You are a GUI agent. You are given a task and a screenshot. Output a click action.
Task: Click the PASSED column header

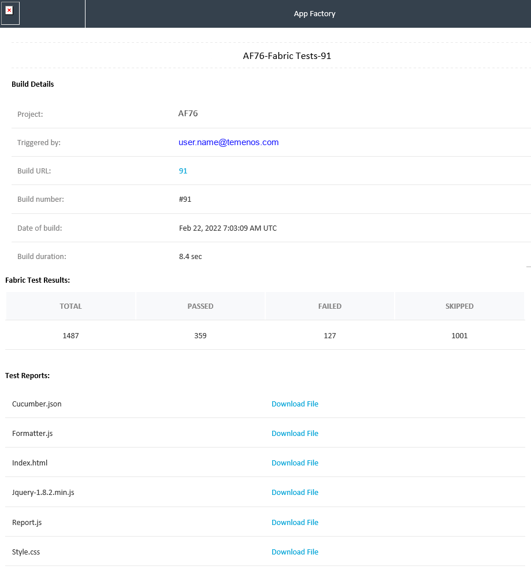click(200, 306)
